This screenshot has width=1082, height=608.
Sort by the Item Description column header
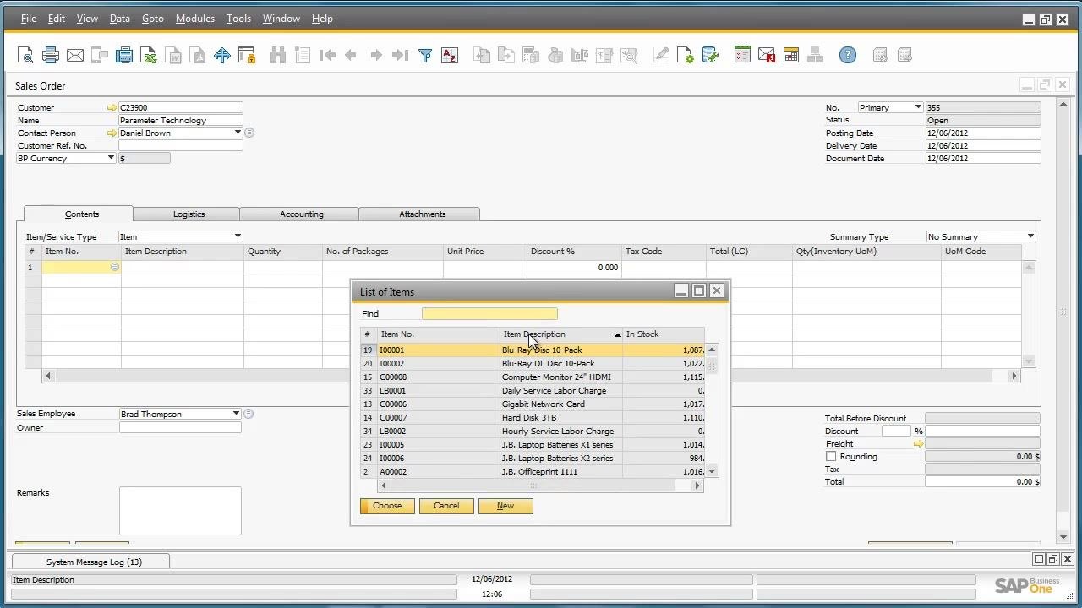click(561, 334)
